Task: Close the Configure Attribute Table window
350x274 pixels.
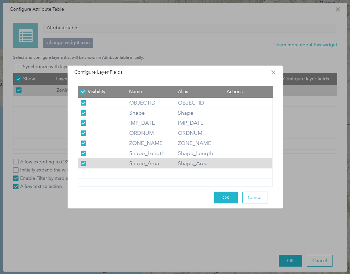Action: pyautogui.click(x=338, y=9)
